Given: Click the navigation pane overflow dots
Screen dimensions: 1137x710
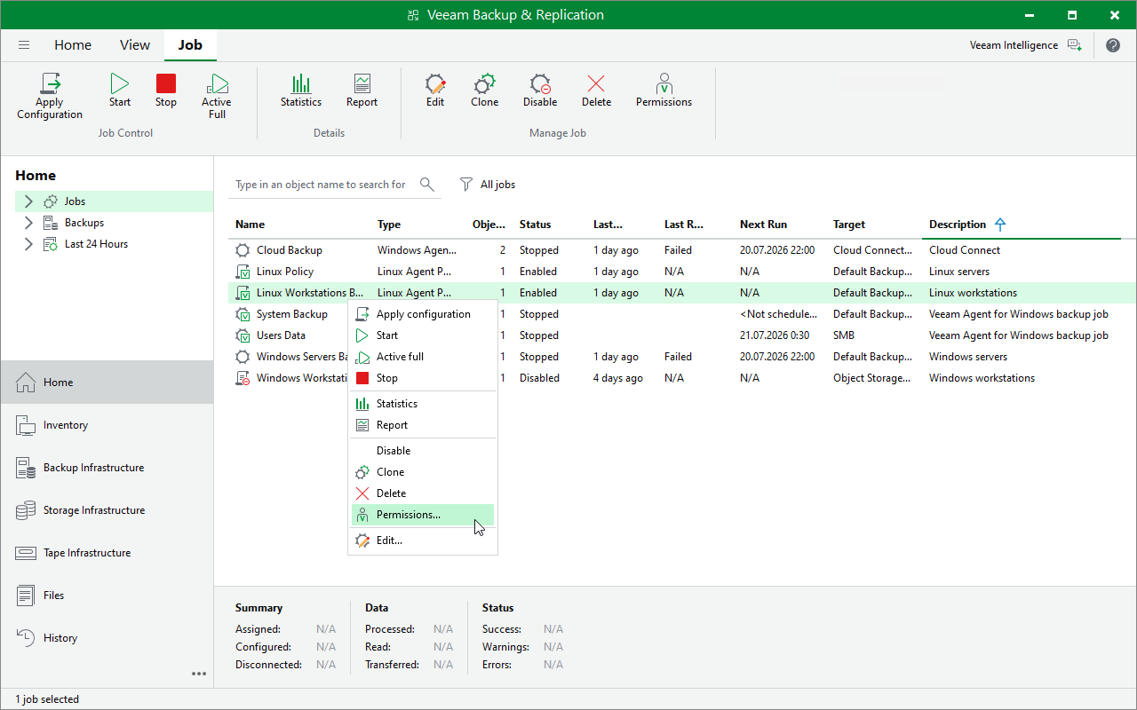Looking at the screenshot, I should tap(199, 674).
